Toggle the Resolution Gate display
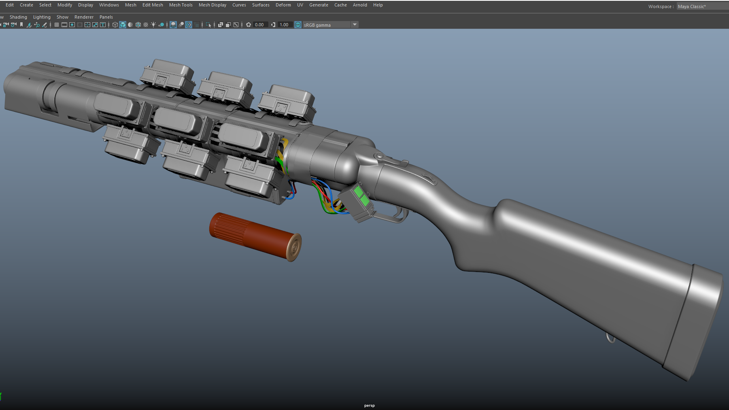The image size is (729, 410). (72, 25)
